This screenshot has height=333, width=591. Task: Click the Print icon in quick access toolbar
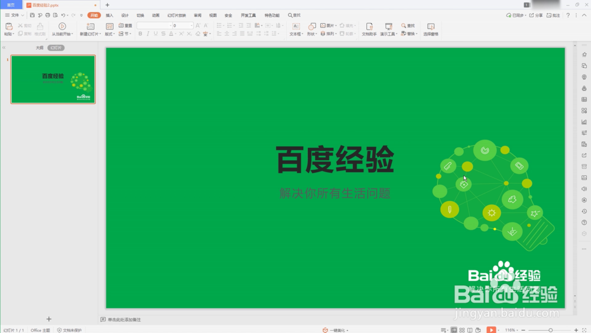[x=47, y=15]
